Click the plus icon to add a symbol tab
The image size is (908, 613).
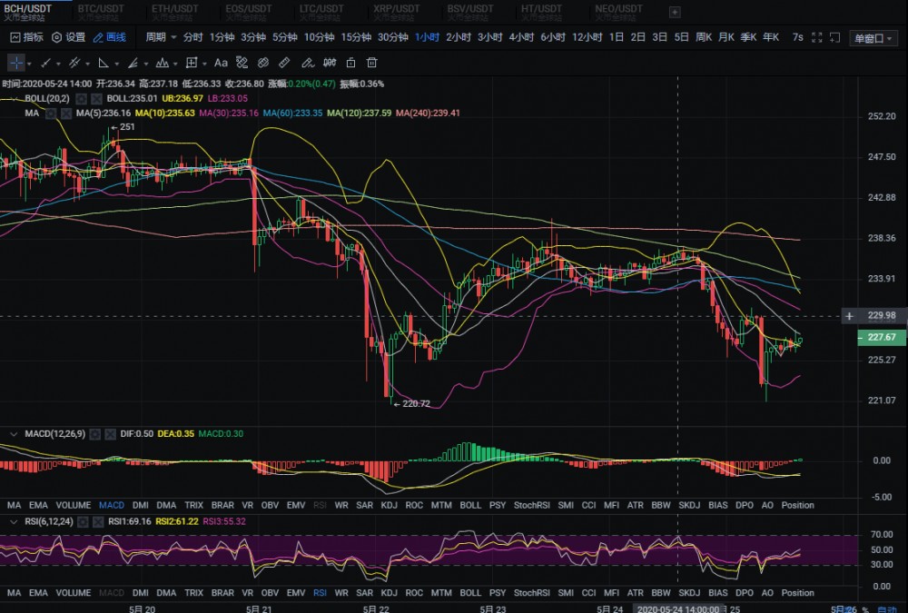pyautogui.click(x=674, y=12)
